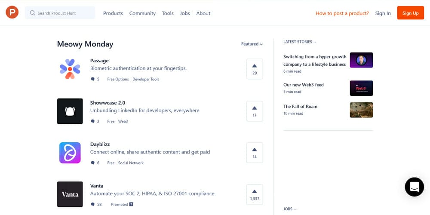Click the Product Hunt logo icon
This screenshot has height=215, width=430.
tap(12, 12)
